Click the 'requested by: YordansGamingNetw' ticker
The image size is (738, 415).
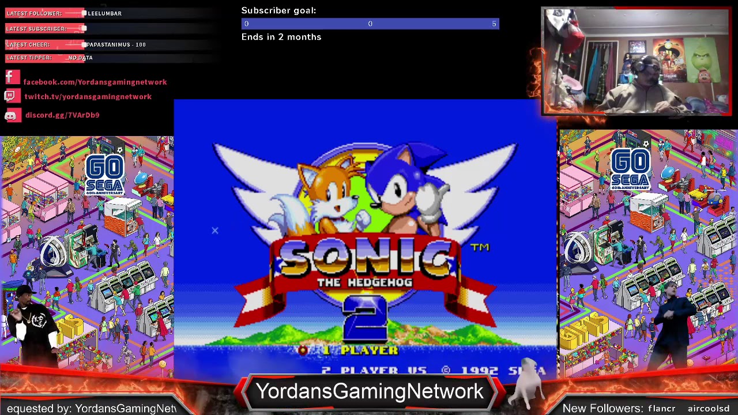[92, 409]
